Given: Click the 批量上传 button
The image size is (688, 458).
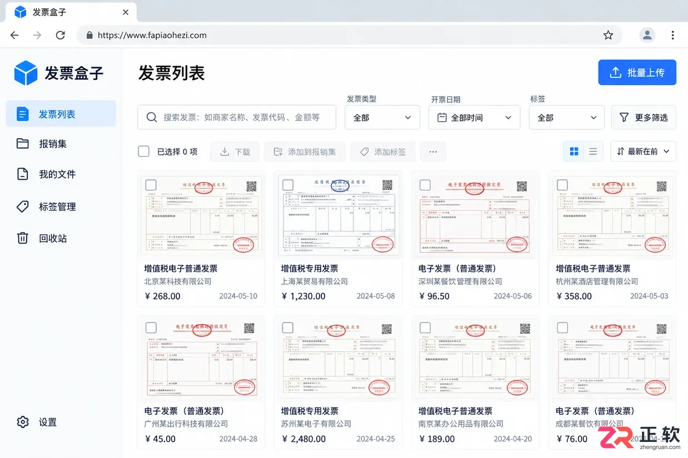Looking at the screenshot, I should coord(637,72).
